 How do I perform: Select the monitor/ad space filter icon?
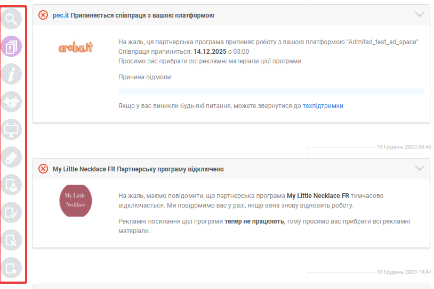coord(12,130)
